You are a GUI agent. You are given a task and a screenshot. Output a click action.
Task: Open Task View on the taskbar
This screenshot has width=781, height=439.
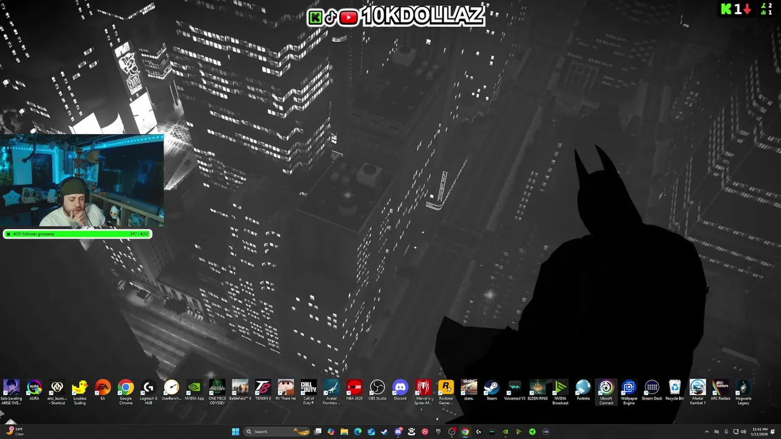(318, 432)
